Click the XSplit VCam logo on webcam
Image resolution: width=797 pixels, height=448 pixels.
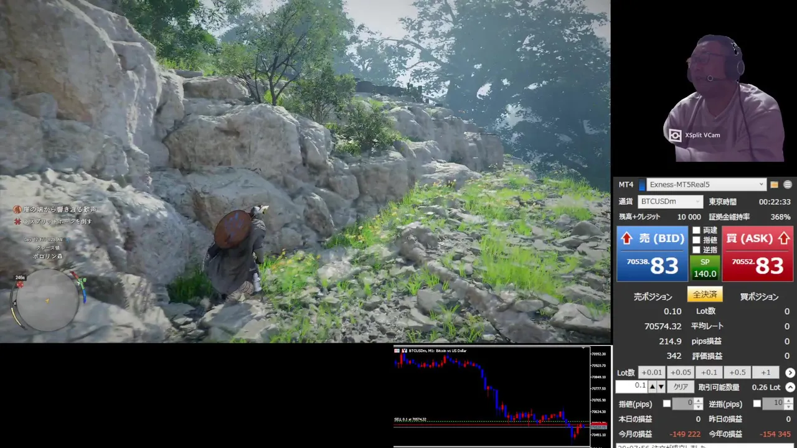[675, 135]
